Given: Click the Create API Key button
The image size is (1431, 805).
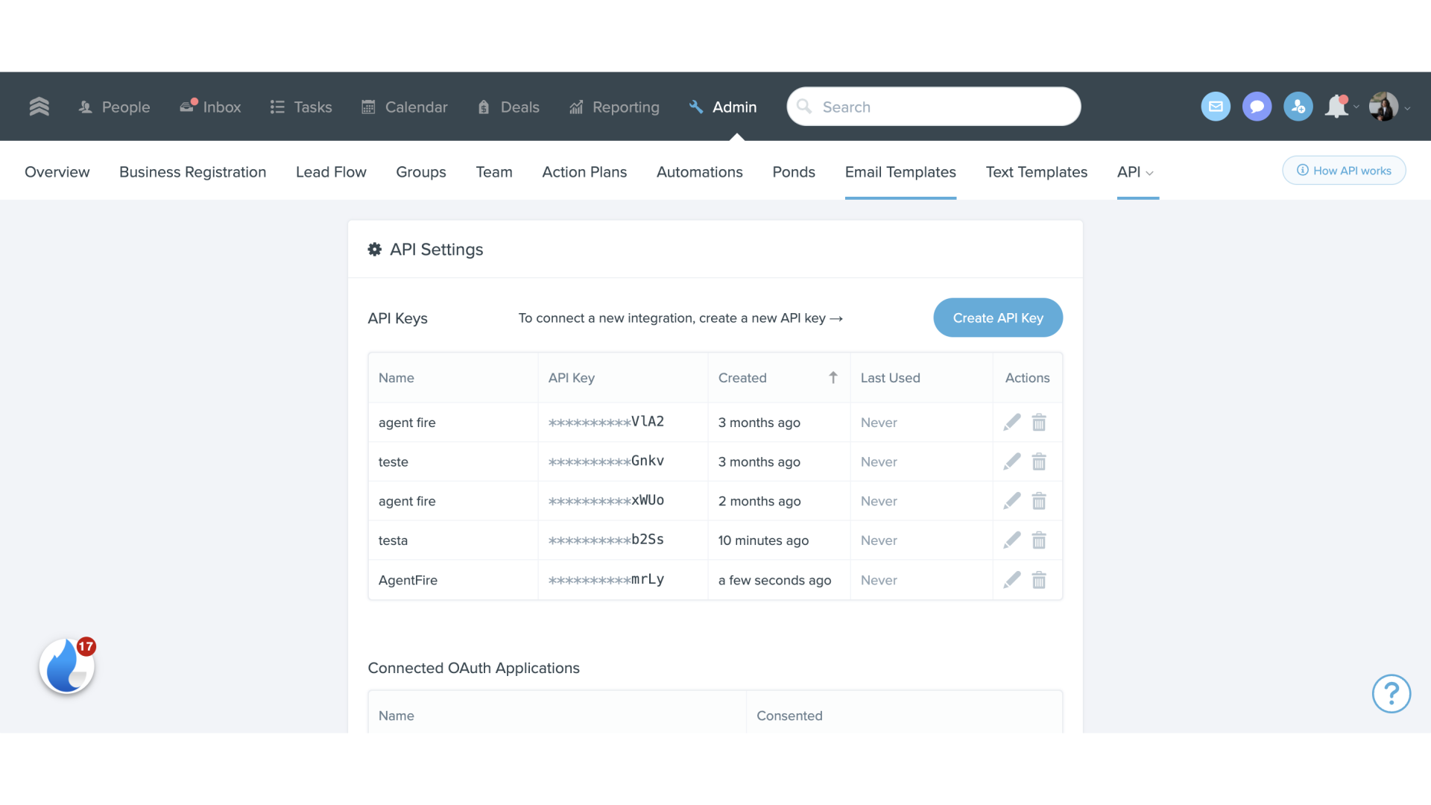Looking at the screenshot, I should (998, 318).
